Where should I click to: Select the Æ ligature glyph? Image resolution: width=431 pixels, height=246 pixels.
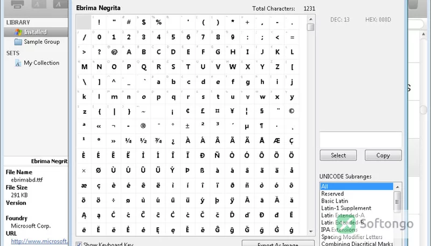pos(277,141)
